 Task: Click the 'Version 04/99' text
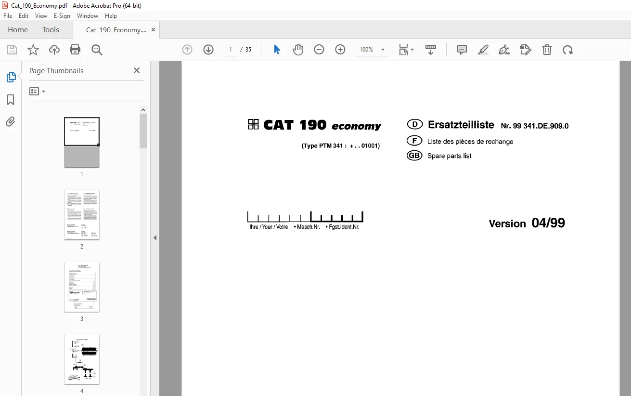point(527,223)
